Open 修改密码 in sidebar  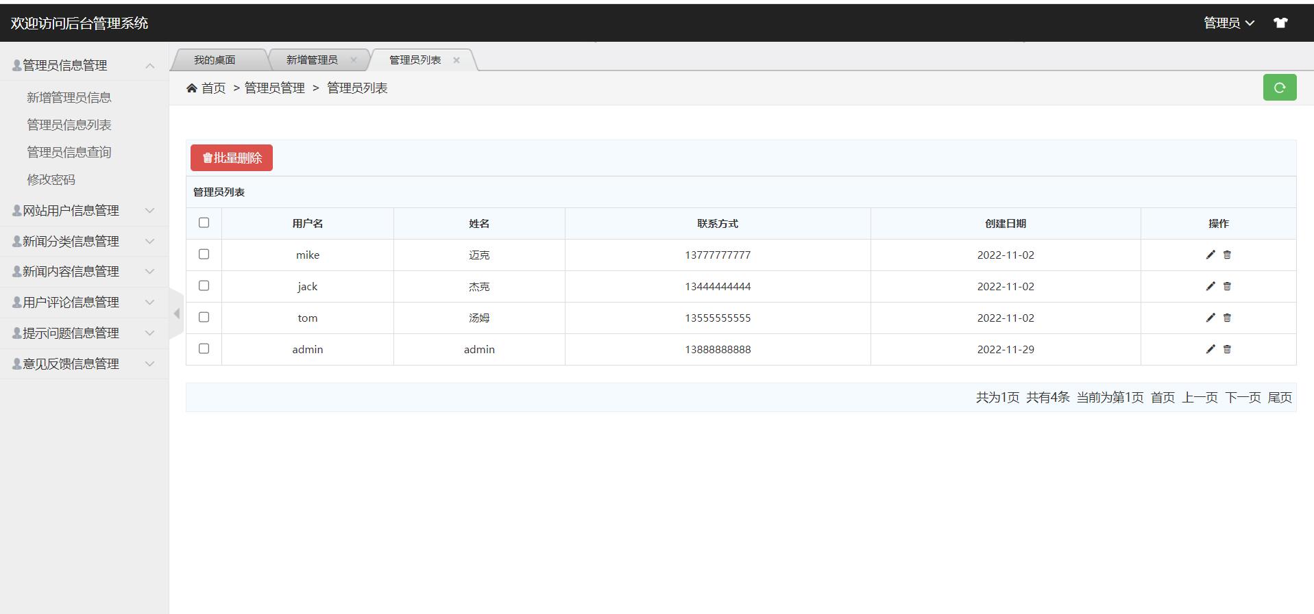click(51, 179)
